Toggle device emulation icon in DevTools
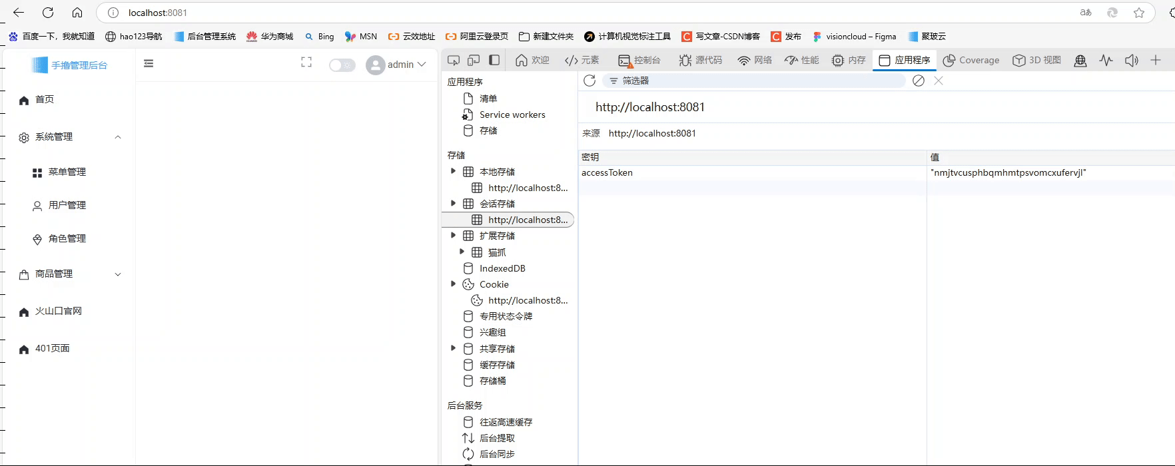 point(474,60)
